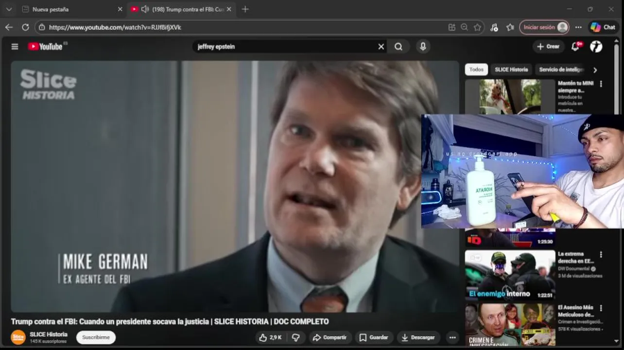Click the Crear button
The height and width of the screenshot is (350, 624).
pos(548,47)
